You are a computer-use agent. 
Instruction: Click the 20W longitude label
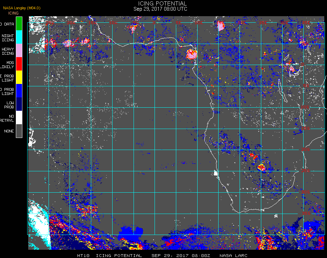[71, 23]
